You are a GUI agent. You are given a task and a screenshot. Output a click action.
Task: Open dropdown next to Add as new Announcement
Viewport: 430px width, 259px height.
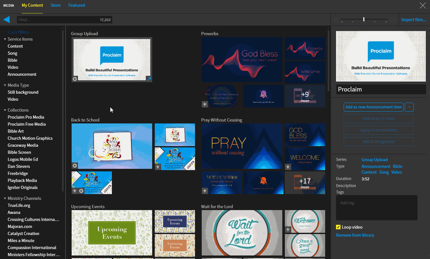(x=409, y=107)
